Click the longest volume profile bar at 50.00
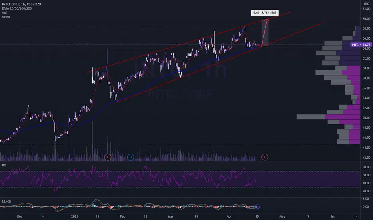 [x=328, y=117]
